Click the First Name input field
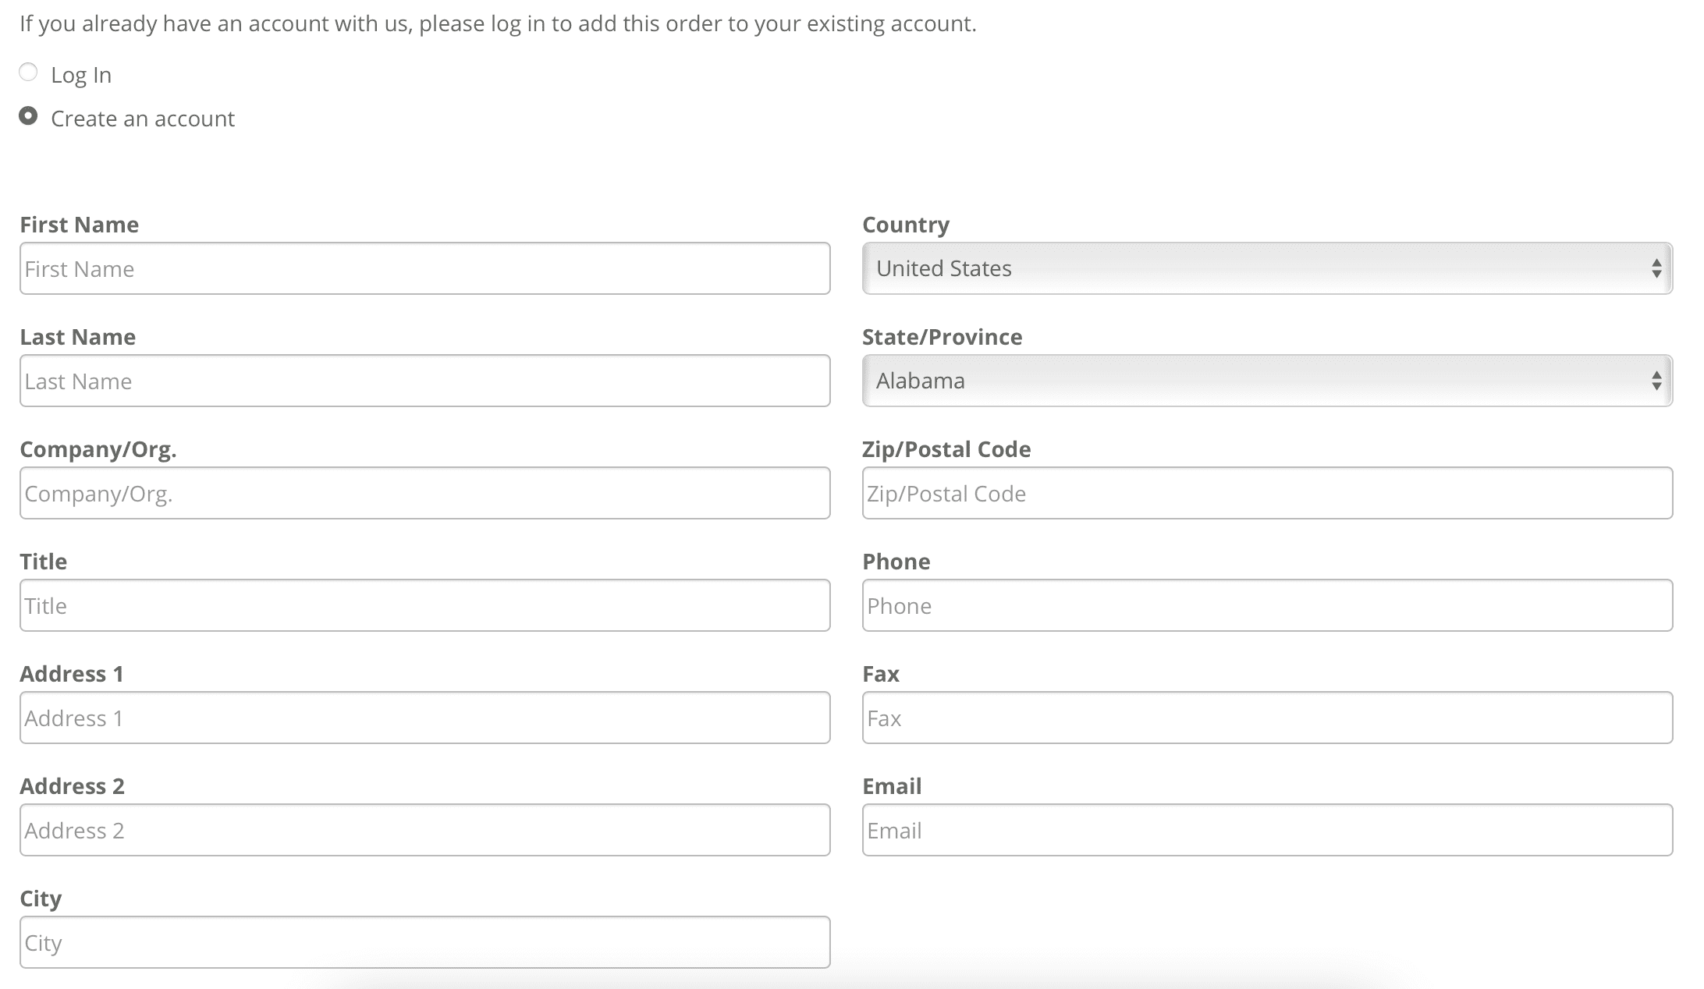The width and height of the screenshot is (1704, 989). tap(424, 268)
